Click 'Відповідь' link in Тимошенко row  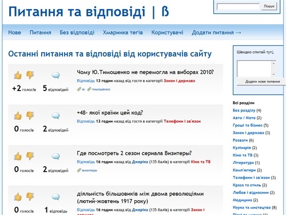click(86, 81)
